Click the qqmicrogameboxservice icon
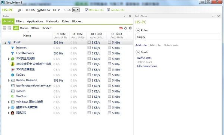 pos(13,86)
